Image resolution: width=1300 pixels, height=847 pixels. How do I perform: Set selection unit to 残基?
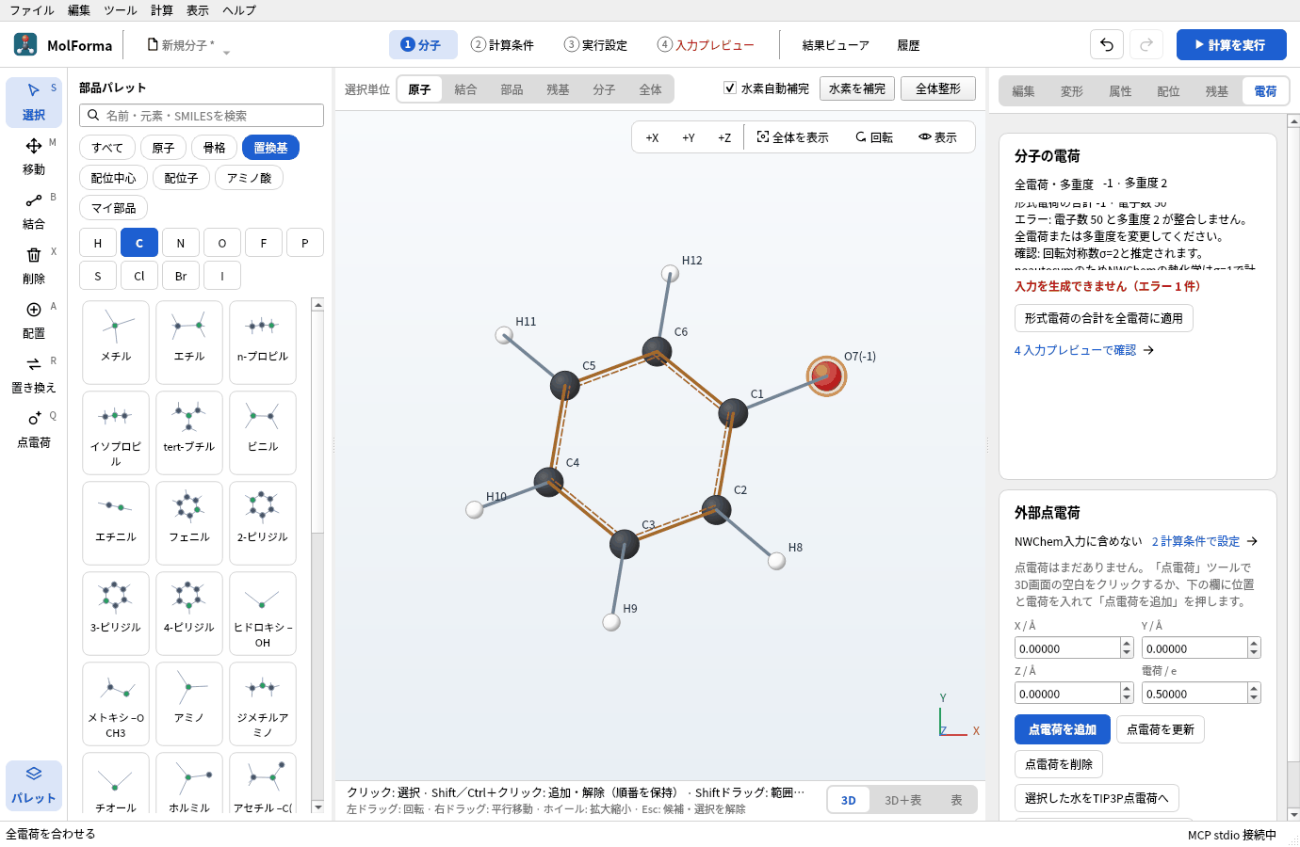[x=558, y=89]
